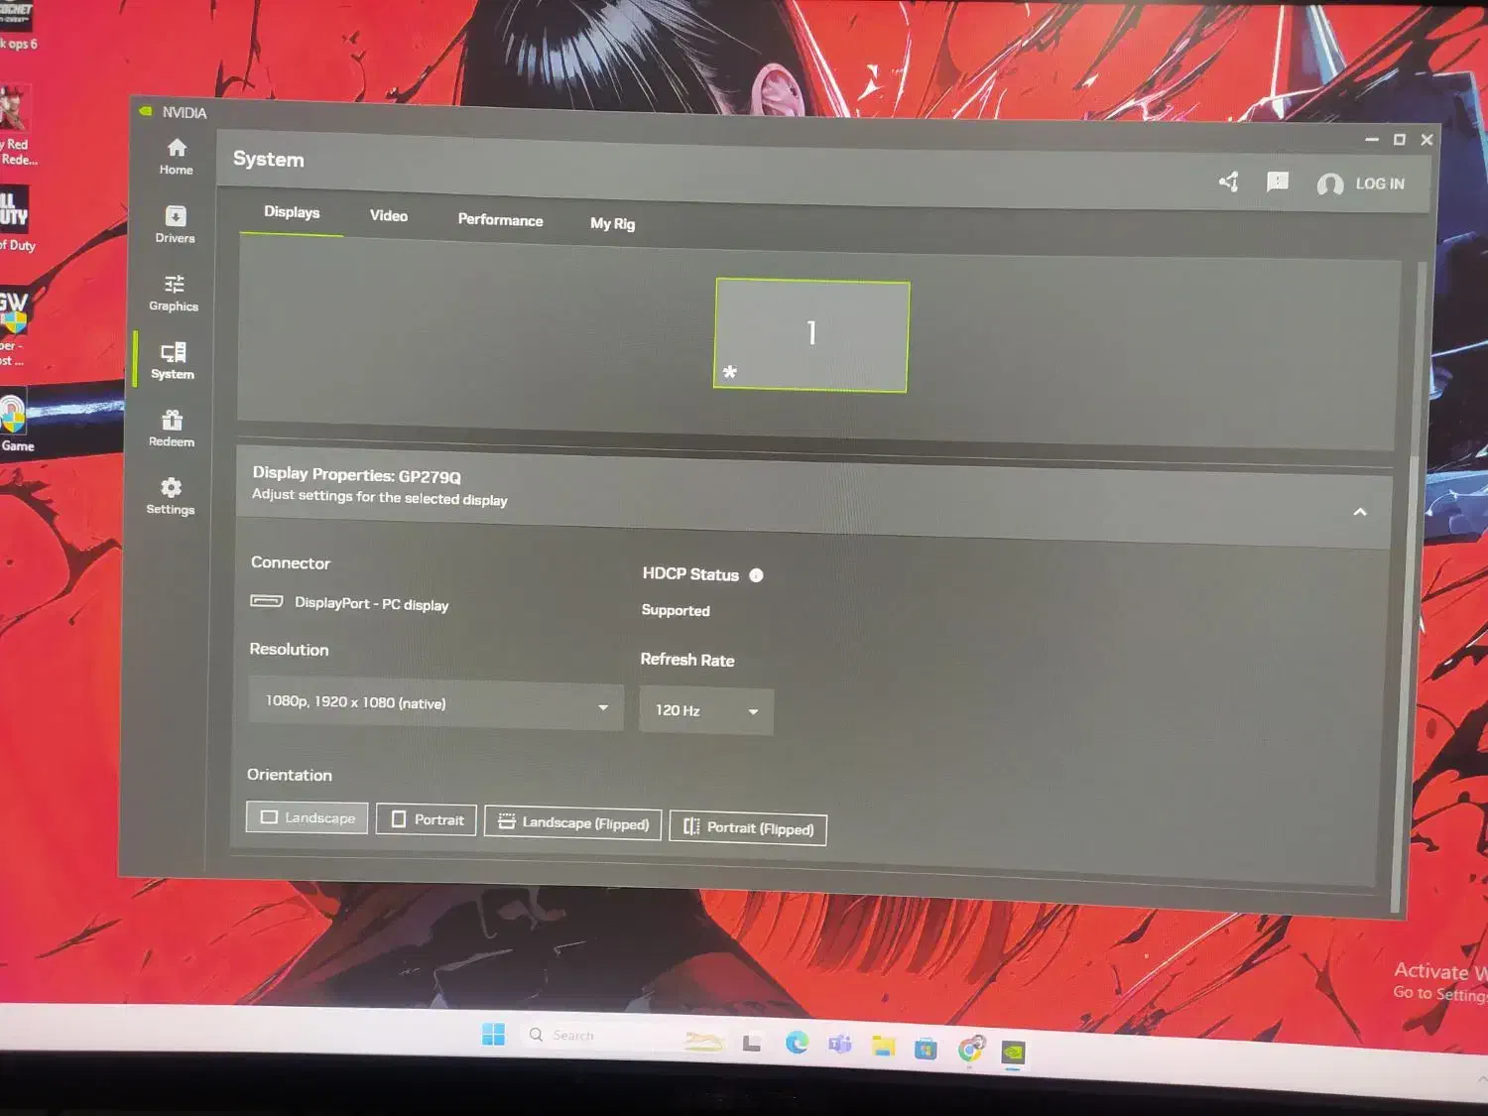Open the Home section in NVIDIA sidebar
1488x1116 pixels.
177,156
